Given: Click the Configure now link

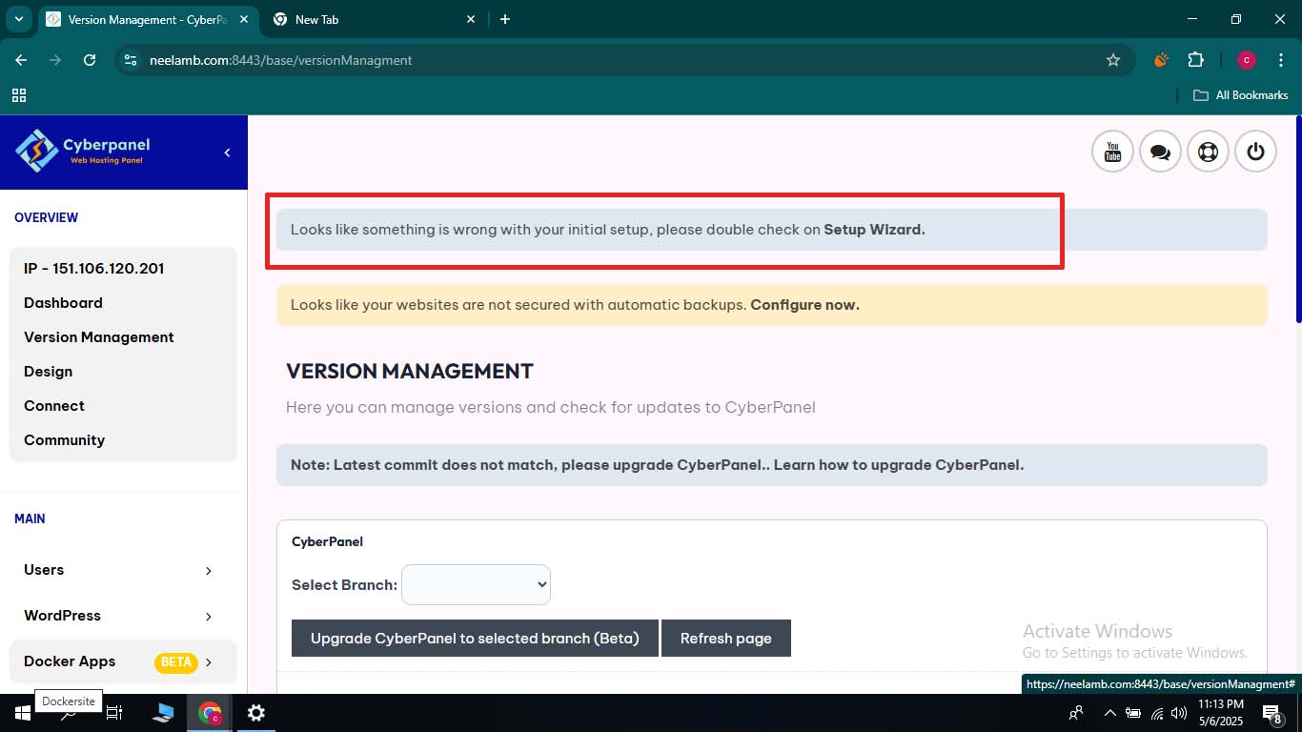Looking at the screenshot, I should coord(804,306).
